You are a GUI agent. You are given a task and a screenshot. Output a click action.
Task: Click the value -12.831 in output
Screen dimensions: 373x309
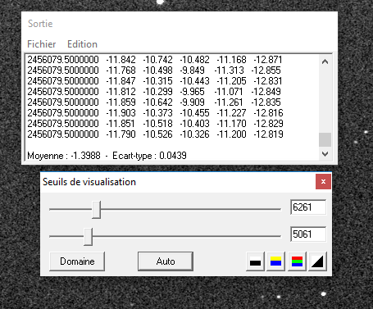[268, 81]
